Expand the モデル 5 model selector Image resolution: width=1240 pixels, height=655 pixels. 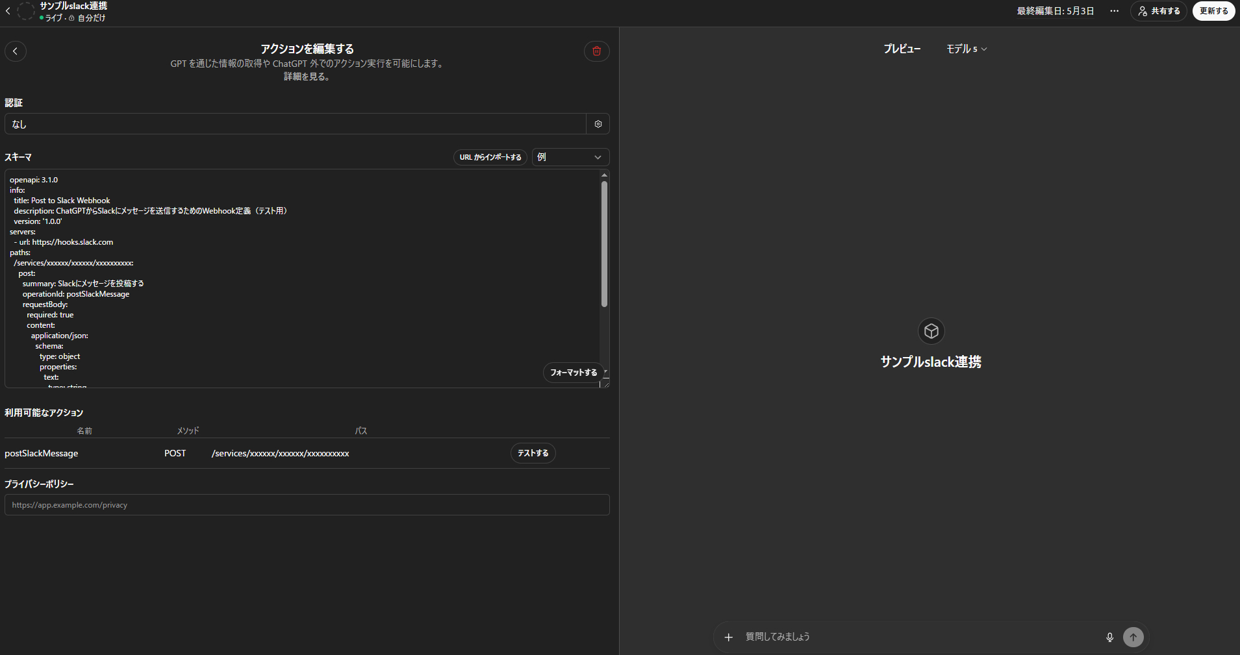point(967,49)
